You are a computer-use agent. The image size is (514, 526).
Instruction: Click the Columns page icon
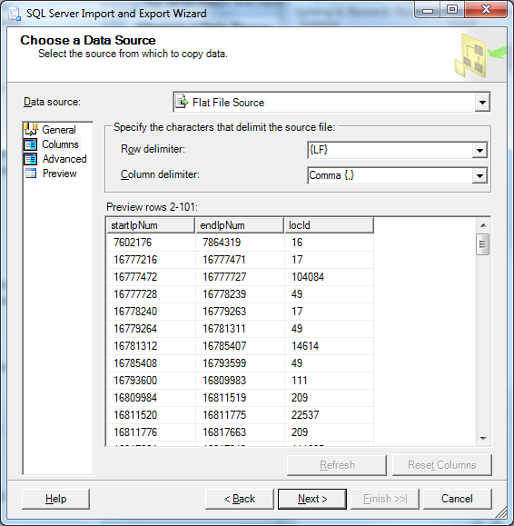31,144
